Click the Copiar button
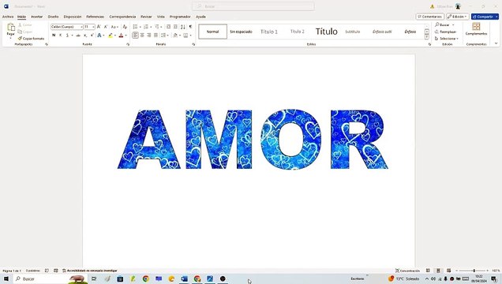502x284 pixels. click(x=25, y=32)
